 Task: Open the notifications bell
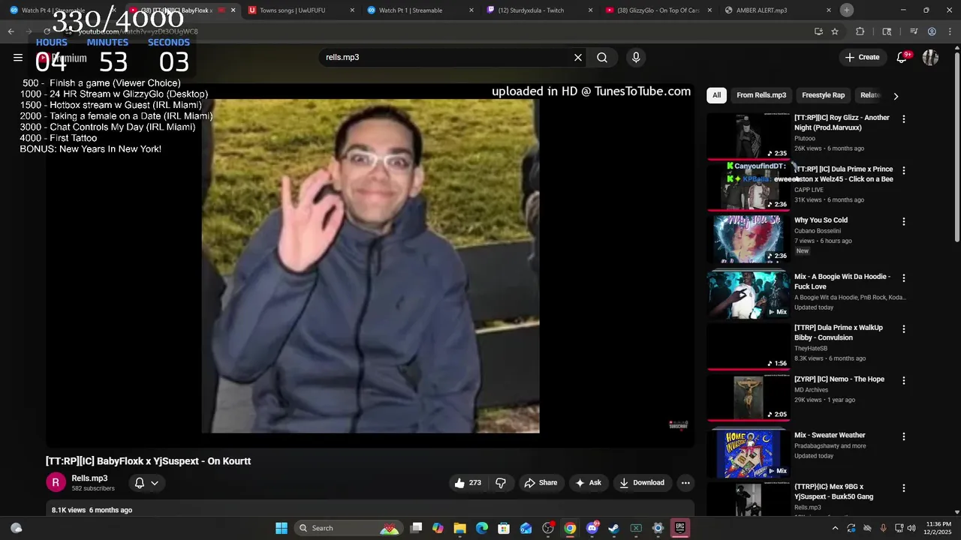click(x=902, y=58)
